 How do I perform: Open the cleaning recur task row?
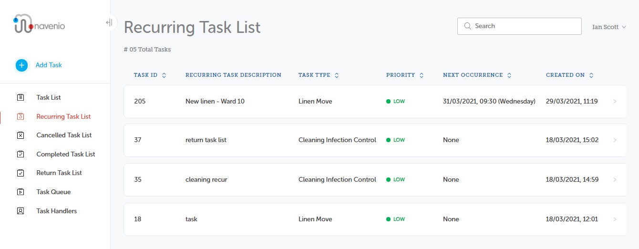click(x=206, y=179)
